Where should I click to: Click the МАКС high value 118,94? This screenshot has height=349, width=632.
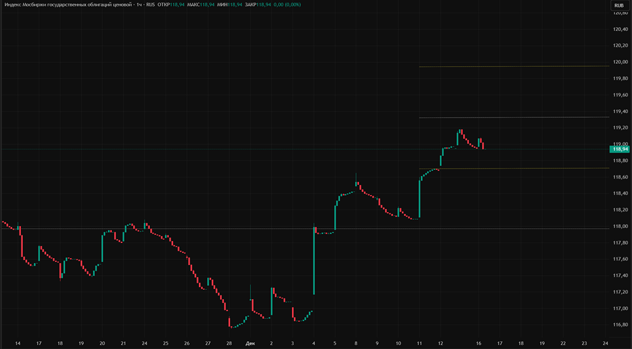click(x=207, y=5)
